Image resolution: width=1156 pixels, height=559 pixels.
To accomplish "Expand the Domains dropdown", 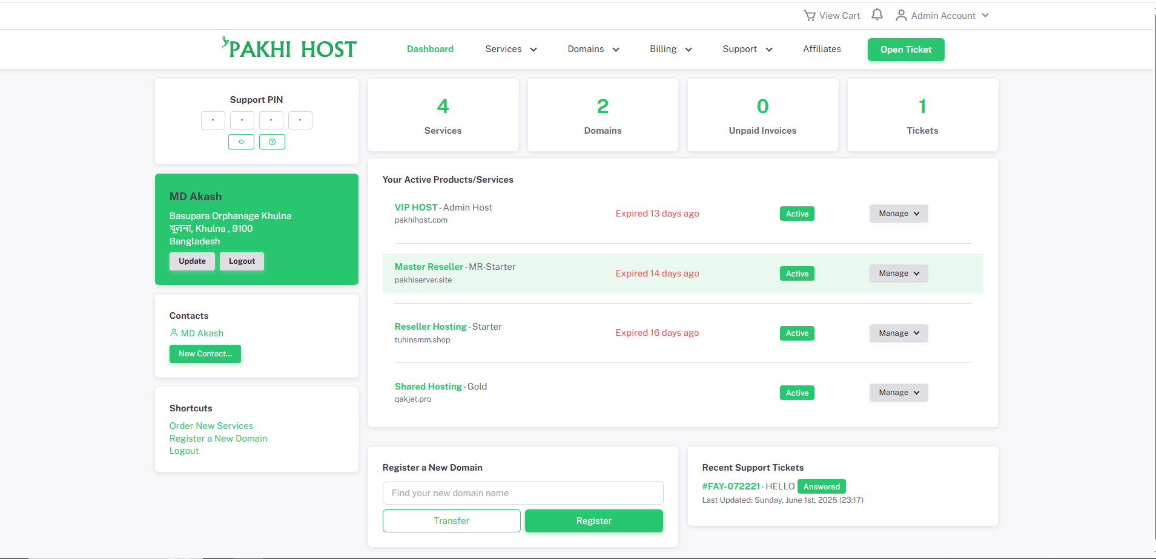I will (592, 49).
